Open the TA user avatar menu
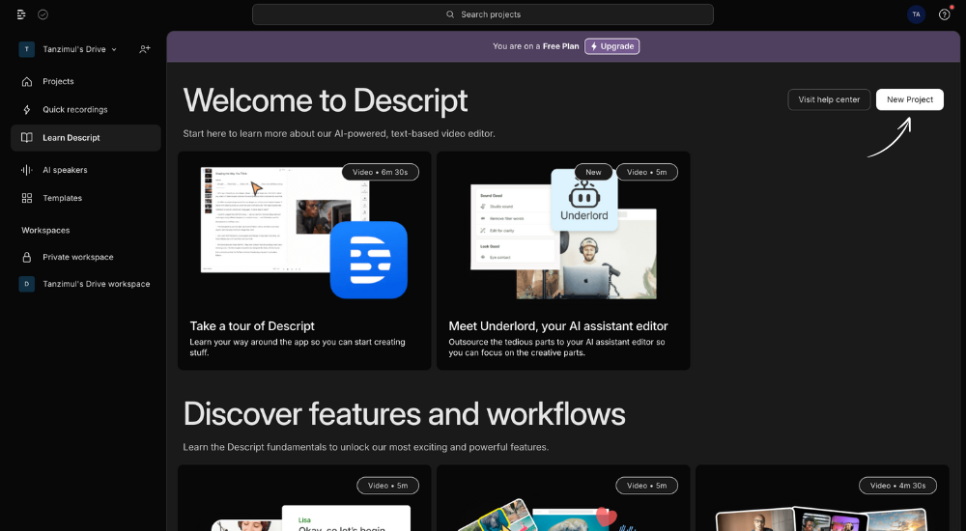966x531 pixels. 916,14
